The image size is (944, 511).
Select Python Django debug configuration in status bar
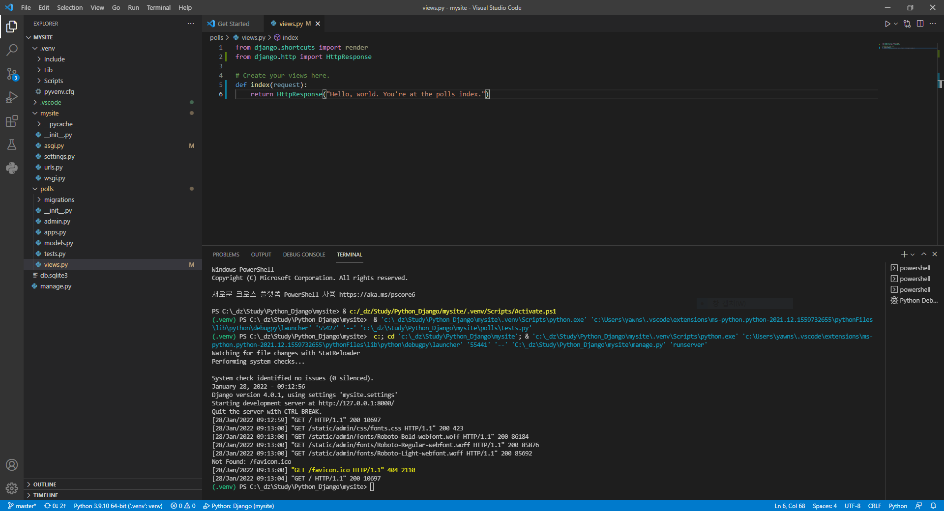coord(239,506)
